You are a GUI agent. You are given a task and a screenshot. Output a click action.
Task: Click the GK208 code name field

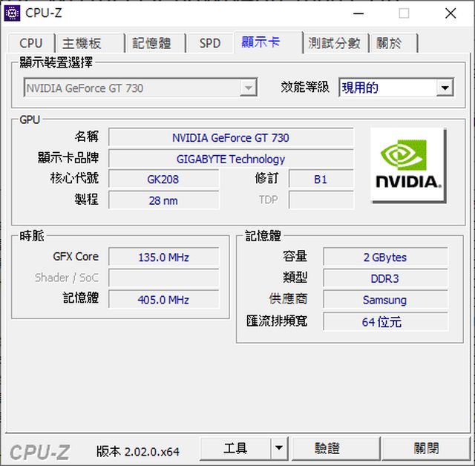point(163,179)
